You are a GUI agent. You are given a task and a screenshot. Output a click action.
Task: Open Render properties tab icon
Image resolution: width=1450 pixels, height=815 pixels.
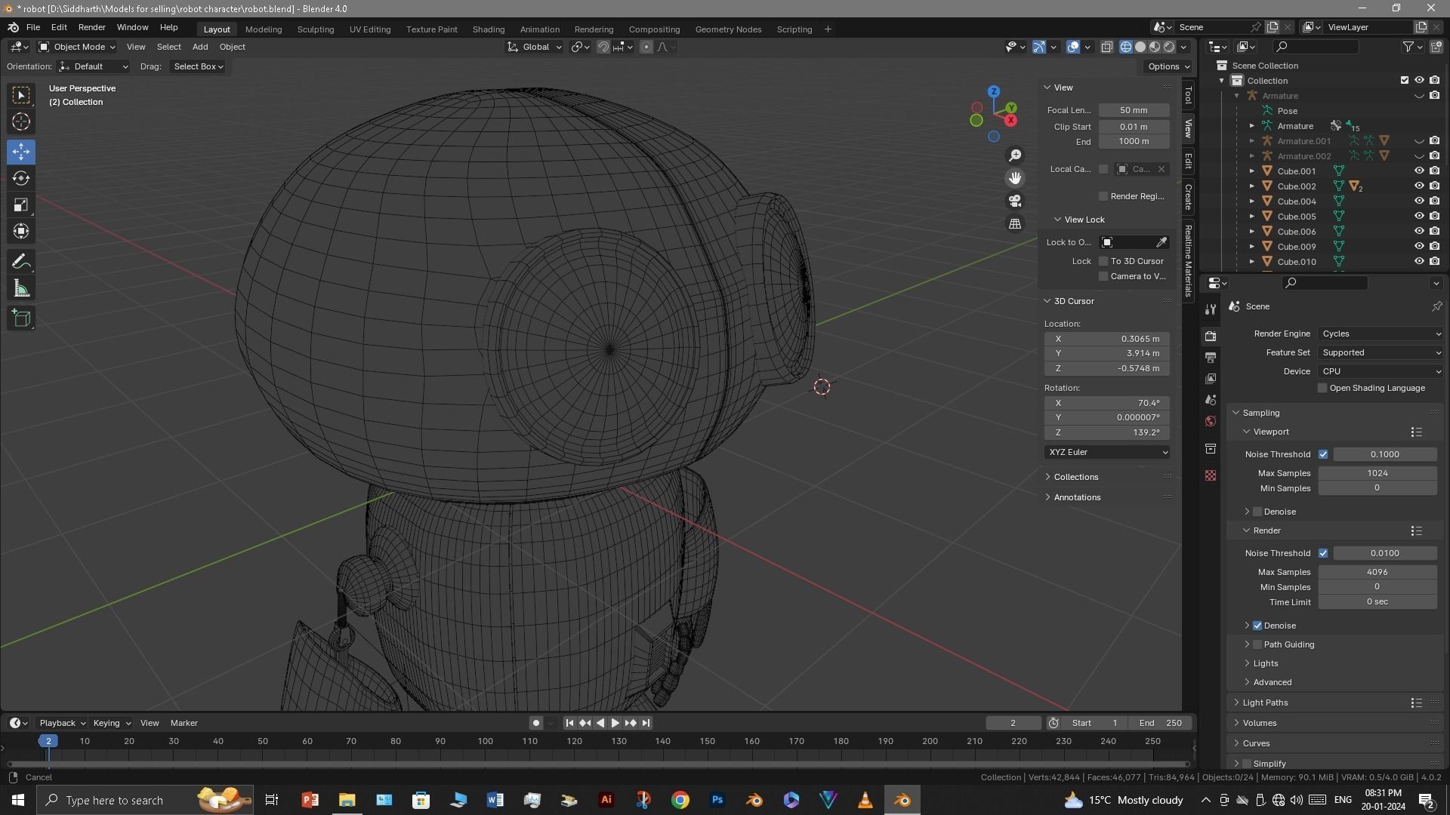[x=1211, y=336]
